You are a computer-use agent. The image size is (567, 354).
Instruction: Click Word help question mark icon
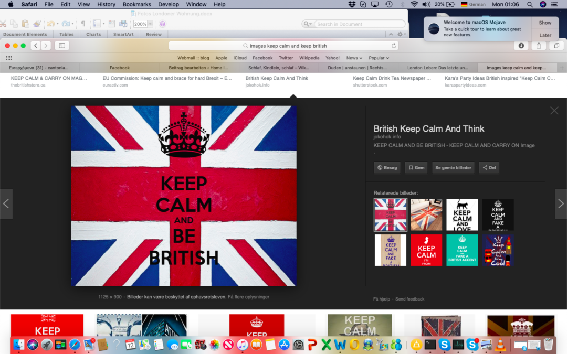(163, 24)
